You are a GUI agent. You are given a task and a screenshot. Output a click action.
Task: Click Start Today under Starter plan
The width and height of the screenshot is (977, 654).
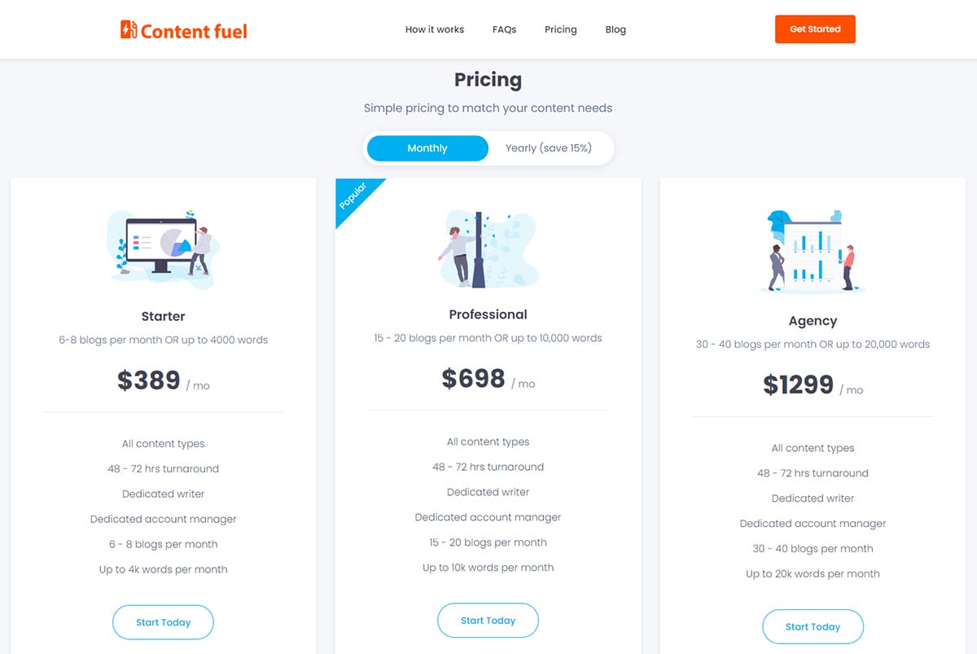click(x=163, y=622)
